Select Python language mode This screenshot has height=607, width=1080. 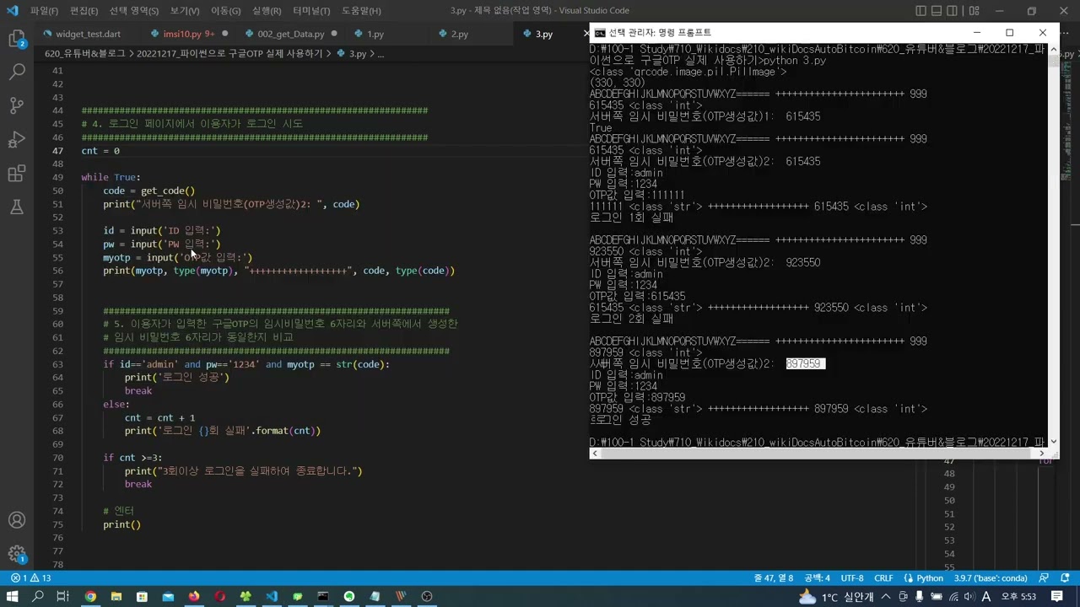(923, 578)
